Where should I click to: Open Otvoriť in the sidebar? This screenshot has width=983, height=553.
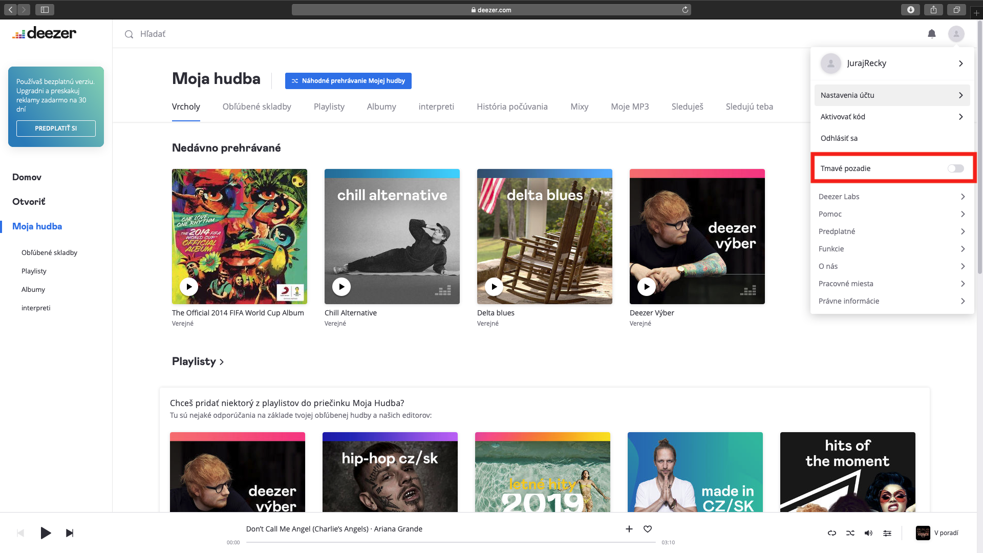tap(29, 202)
